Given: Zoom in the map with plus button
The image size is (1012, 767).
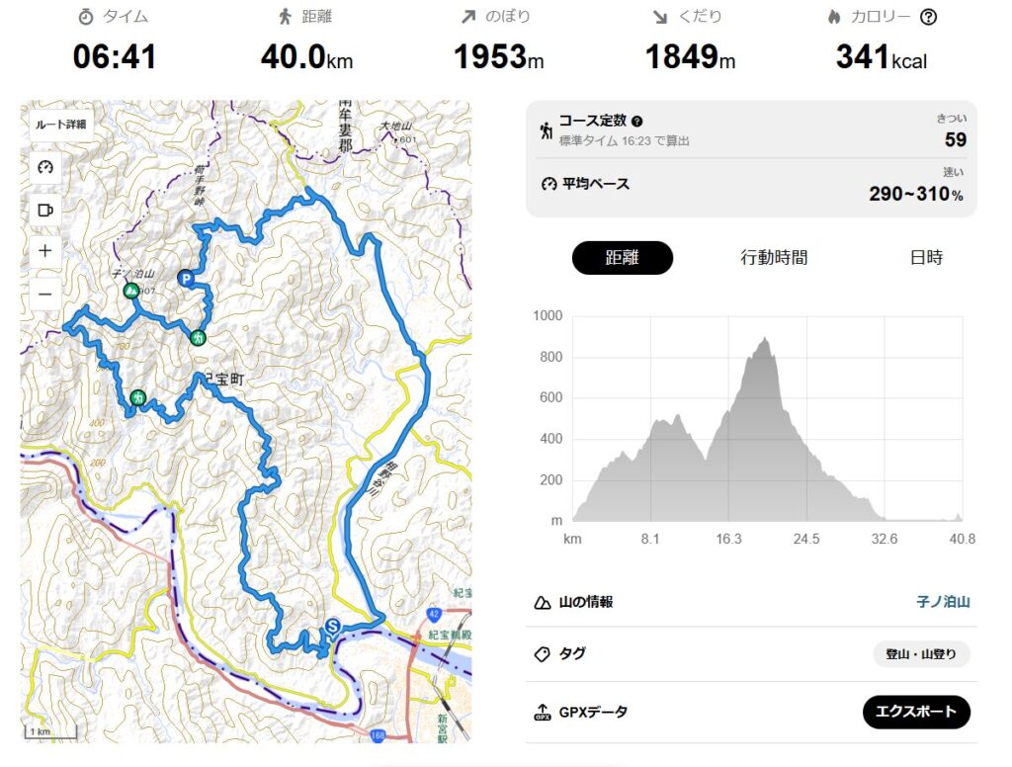Looking at the screenshot, I should (44, 251).
